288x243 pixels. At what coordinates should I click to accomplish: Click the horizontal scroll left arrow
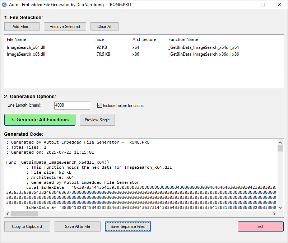point(8,214)
